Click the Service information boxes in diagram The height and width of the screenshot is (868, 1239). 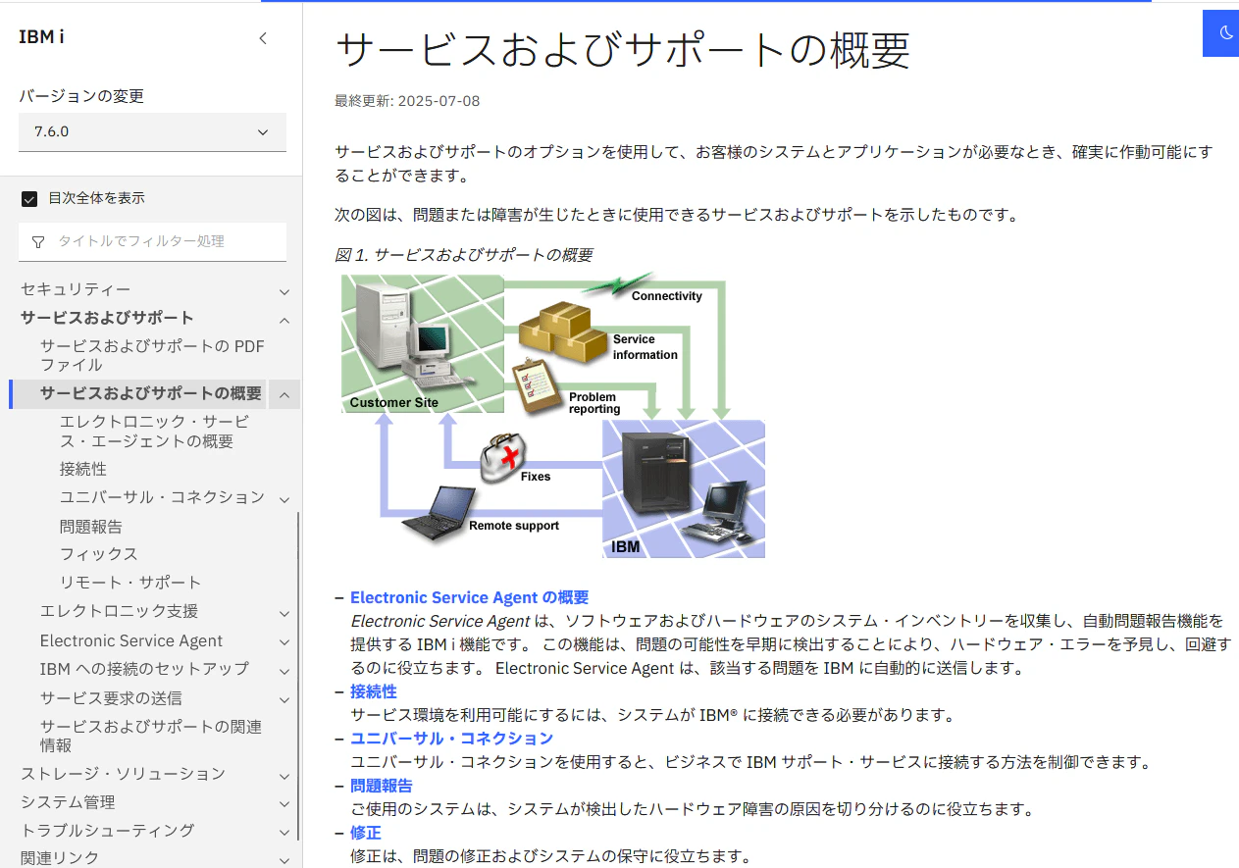click(x=564, y=333)
